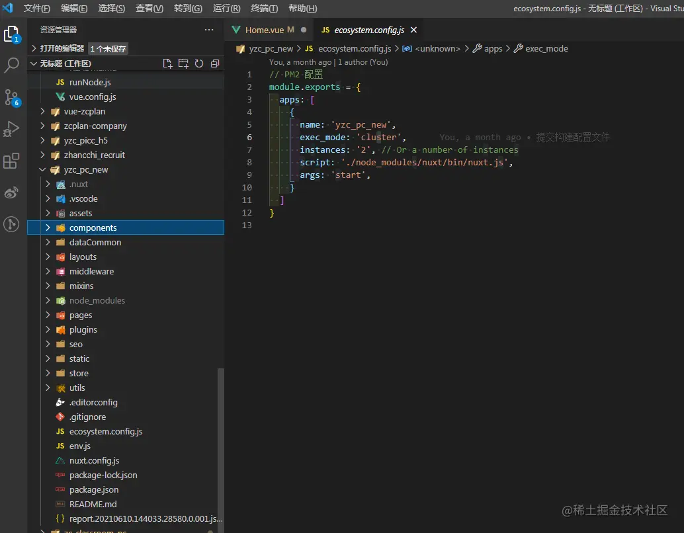Open the Run and Debug view
The width and height of the screenshot is (684, 533).
pos(11,129)
